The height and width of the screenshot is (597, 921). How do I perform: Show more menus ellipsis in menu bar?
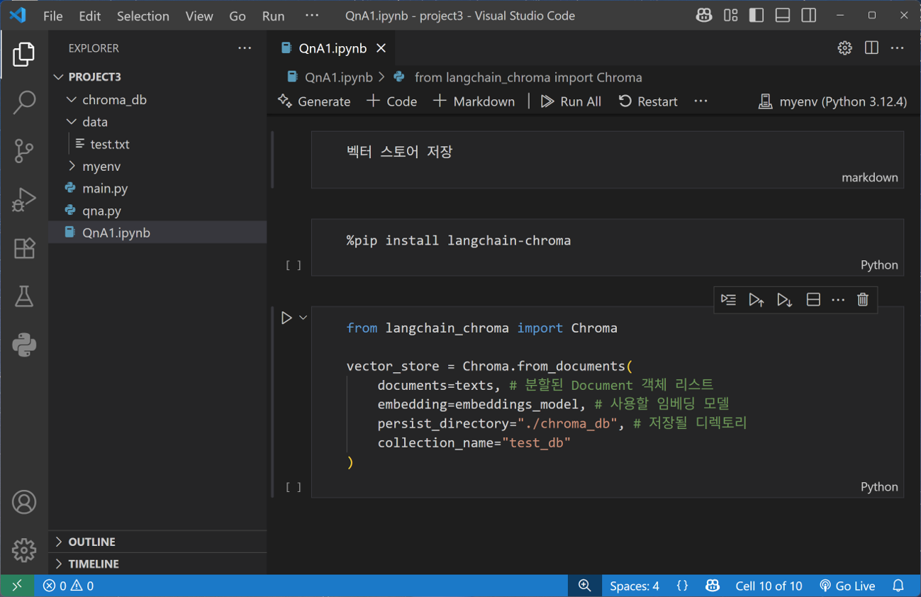pyautogui.click(x=312, y=16)
